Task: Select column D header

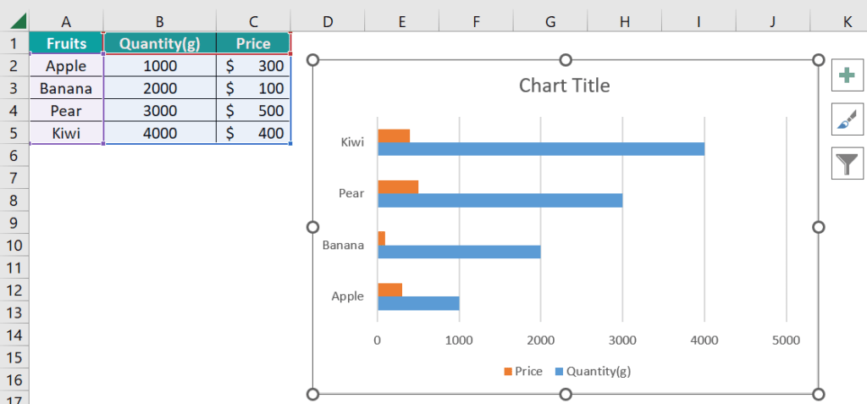Action: point(328,21)
